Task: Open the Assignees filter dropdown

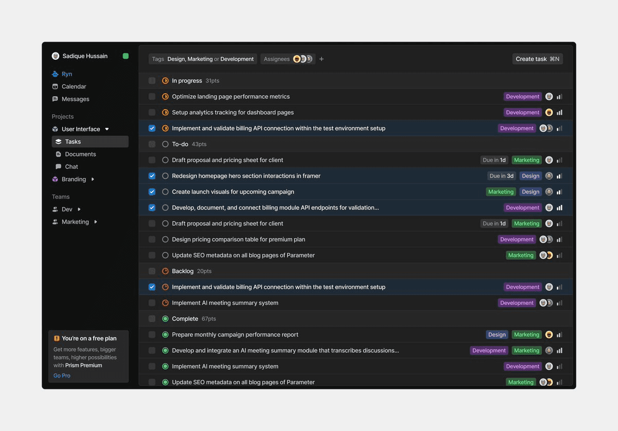Action: (288, 59)
